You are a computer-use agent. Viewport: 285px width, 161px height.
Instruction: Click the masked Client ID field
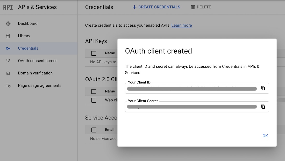pyautogui.click(x=192, y=88)
